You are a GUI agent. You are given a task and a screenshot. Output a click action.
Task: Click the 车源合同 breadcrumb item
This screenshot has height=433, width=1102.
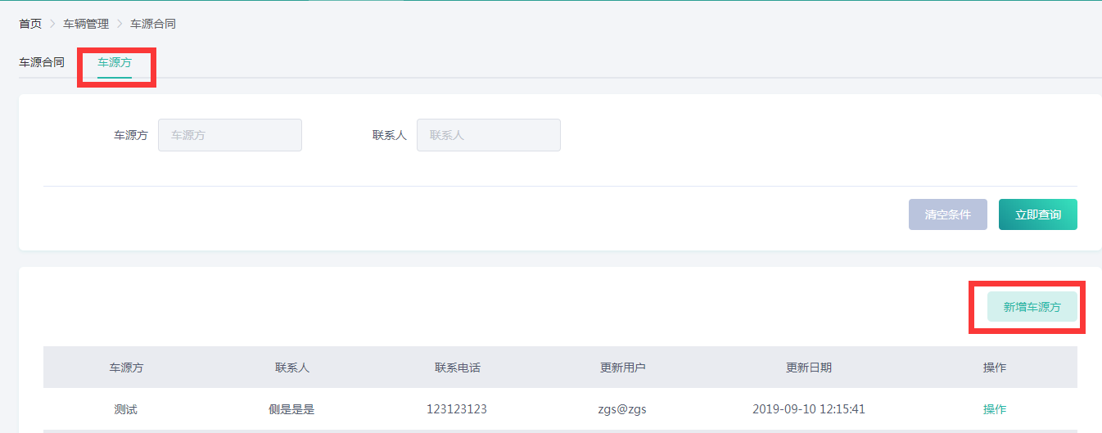153,24
